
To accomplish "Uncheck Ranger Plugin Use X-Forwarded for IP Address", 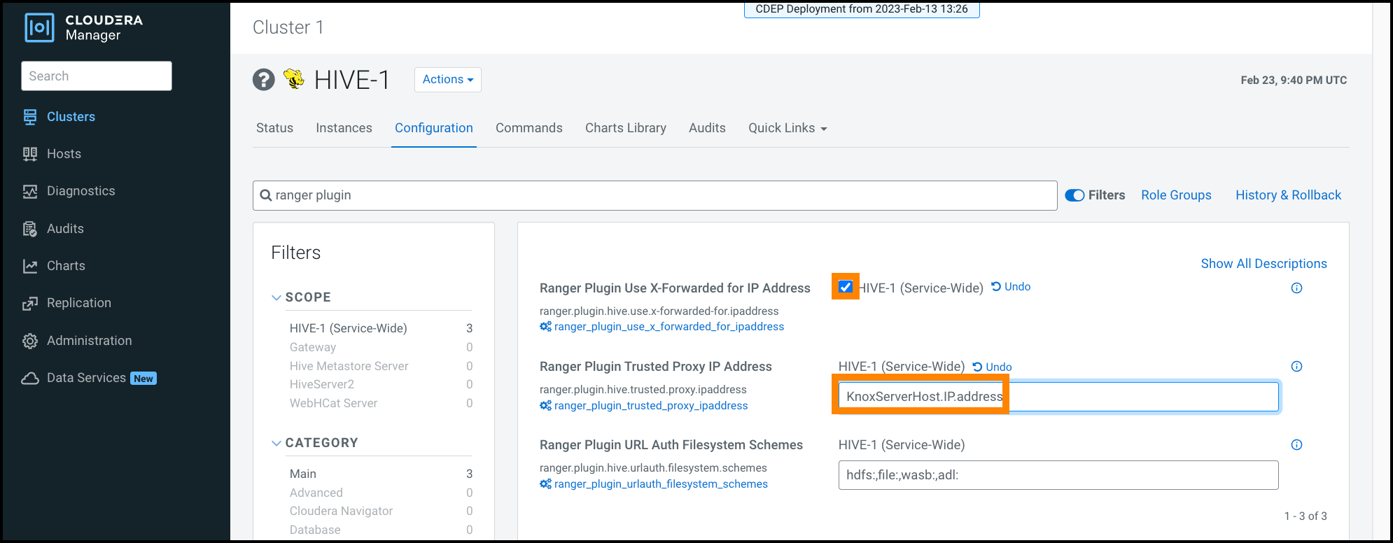I will click(846, 287).
